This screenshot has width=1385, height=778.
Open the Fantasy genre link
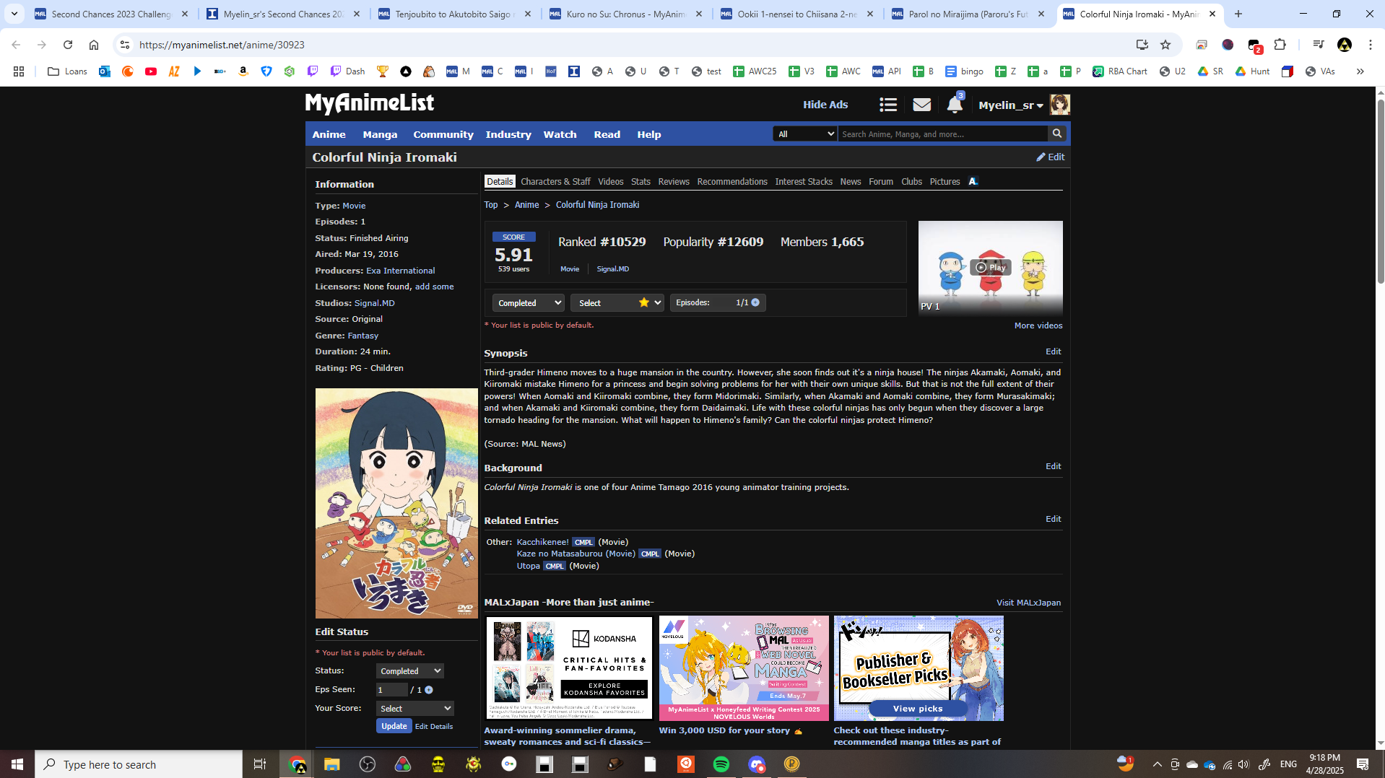363,336
